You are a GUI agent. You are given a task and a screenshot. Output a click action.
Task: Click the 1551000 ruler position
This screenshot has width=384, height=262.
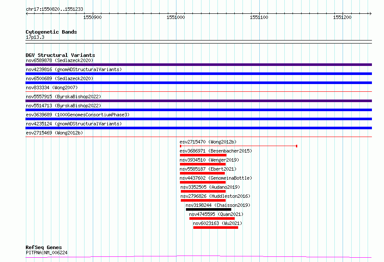click(x=176, y=17)
